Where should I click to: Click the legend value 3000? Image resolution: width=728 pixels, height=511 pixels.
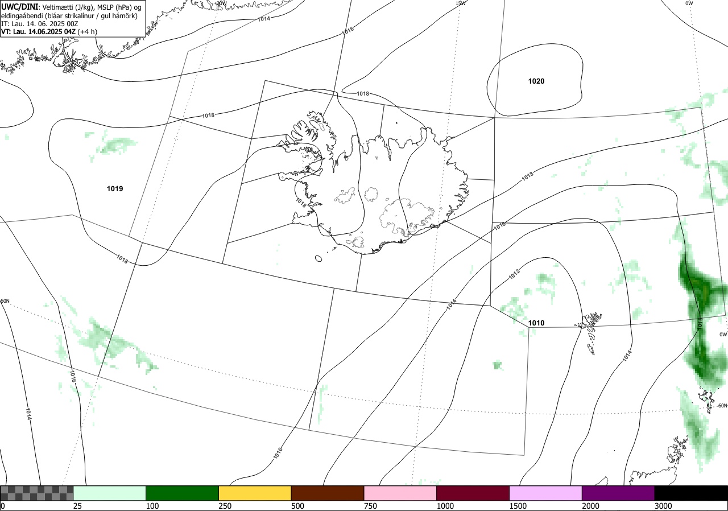coord(663,506)
